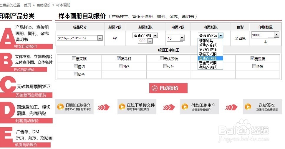Check the 覆亮膜 checkbox
285x149 pixels.
click(74, 58)
